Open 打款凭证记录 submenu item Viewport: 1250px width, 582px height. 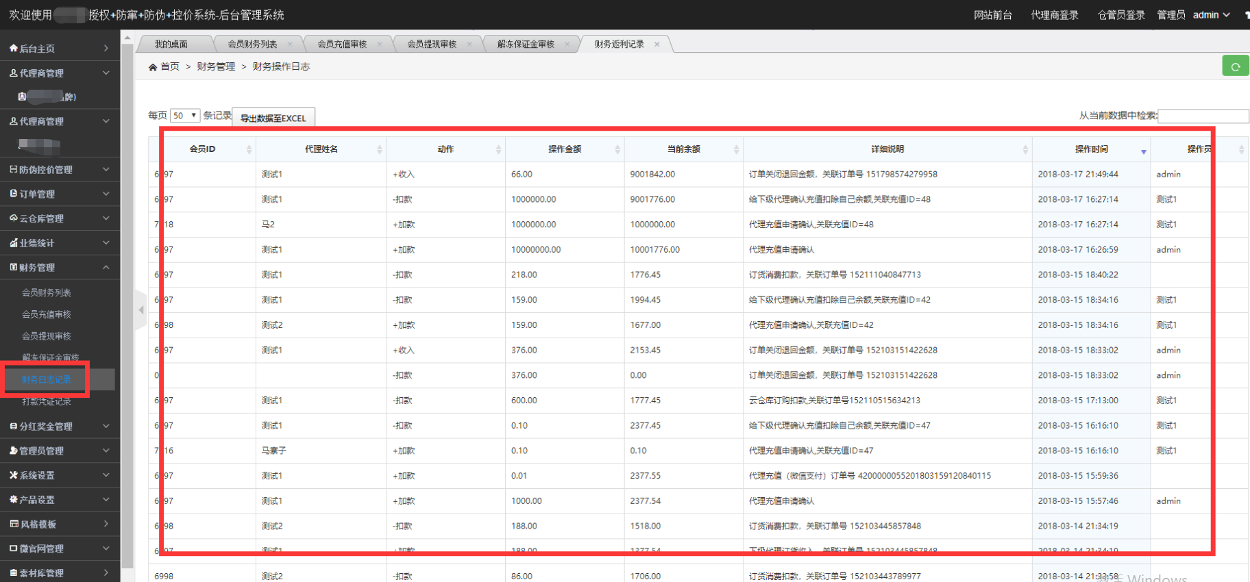tap(47, 402)
